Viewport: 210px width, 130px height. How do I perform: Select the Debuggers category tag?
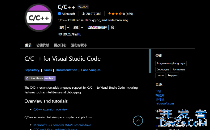(163, 69)
